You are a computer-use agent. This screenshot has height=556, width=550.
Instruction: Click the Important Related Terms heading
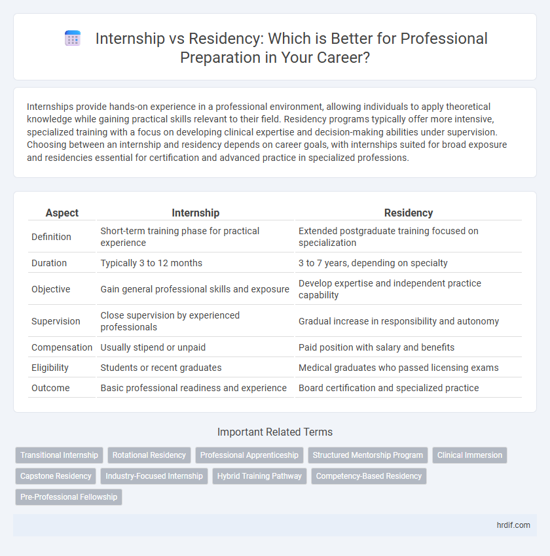click(x=275, y=432)
